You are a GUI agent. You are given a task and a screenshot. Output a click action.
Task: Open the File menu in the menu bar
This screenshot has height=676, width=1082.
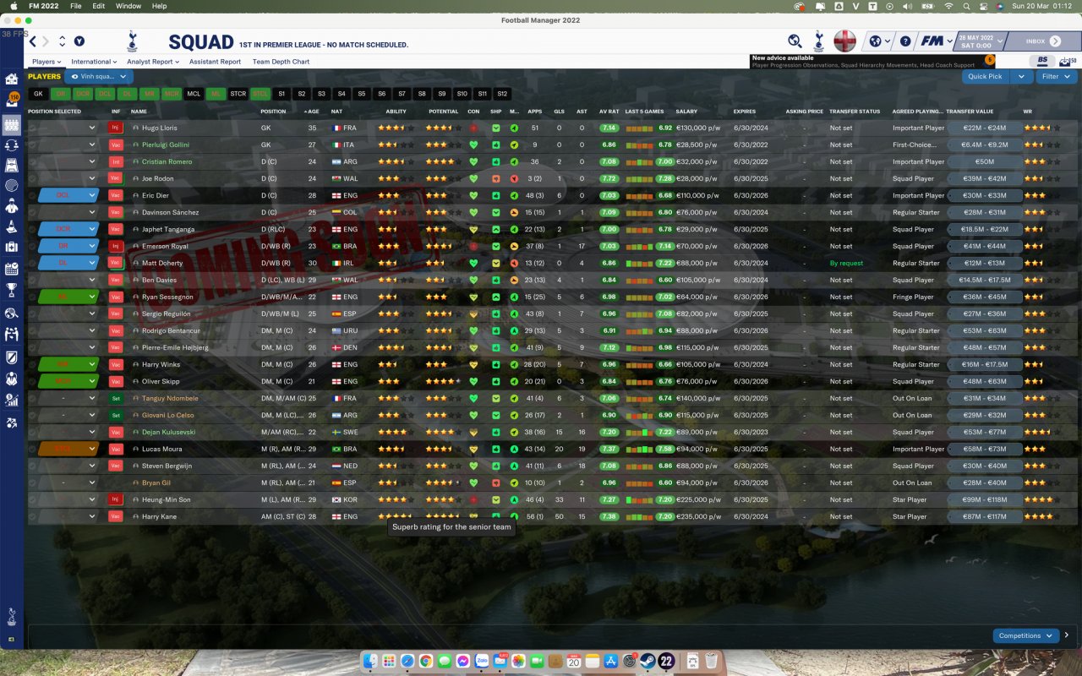point(76,6)
